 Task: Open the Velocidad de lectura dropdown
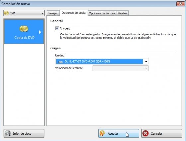[x=121, y=68]
